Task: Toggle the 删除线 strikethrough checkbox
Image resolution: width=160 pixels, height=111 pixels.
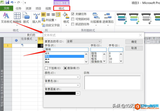Action: [x=65, y=68]
